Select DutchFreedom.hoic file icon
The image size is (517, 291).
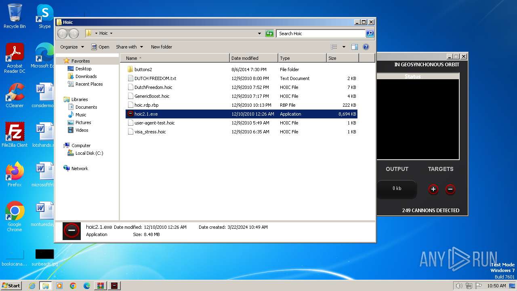(130, 87)
